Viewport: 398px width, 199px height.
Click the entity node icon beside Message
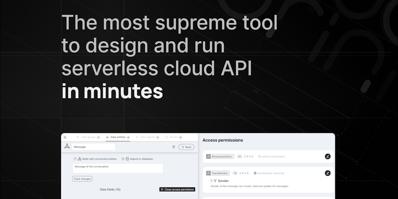(x=67, y=146)
